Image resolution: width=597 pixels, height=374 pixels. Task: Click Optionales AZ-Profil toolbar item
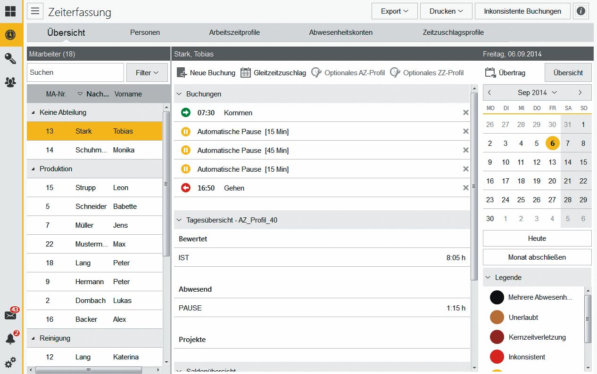[x=348, y=73]
